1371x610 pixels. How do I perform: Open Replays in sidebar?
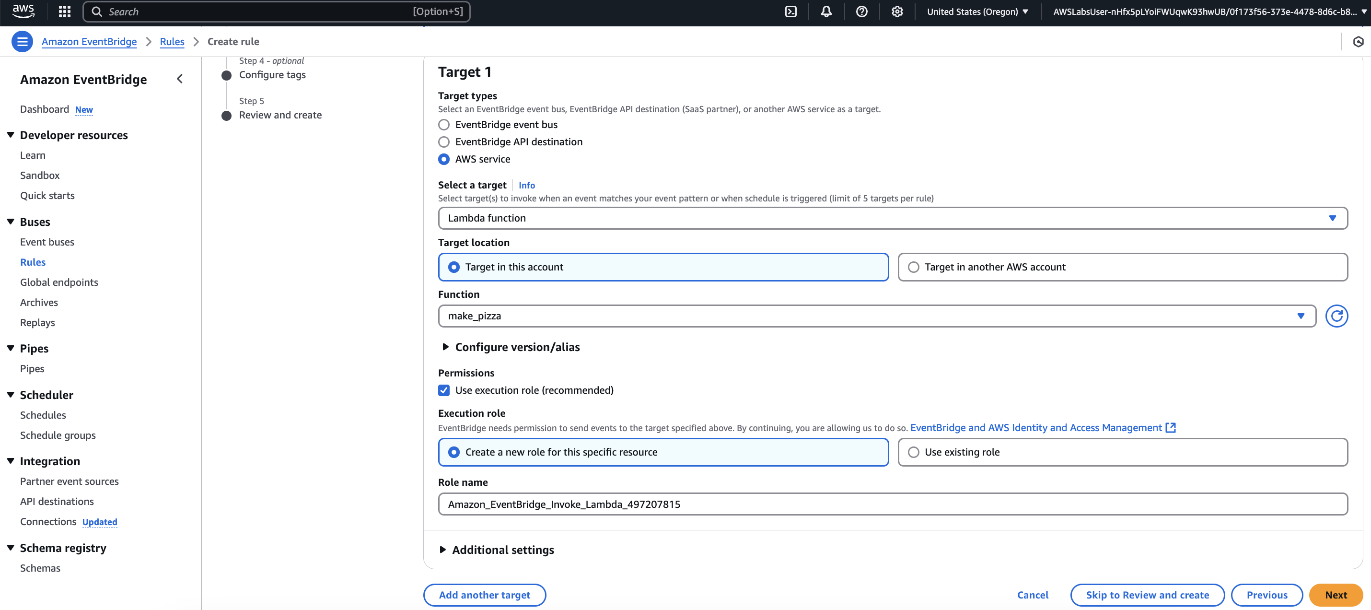[x=38, y=323]
